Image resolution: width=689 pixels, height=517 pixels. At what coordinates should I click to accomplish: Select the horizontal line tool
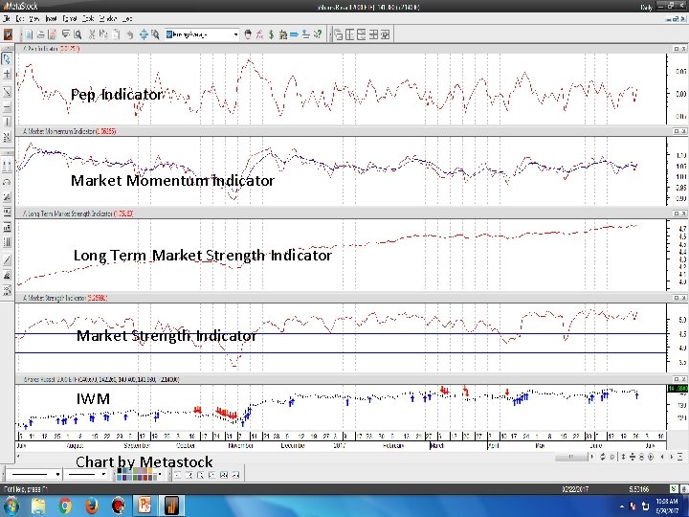(x=7, y=106)
